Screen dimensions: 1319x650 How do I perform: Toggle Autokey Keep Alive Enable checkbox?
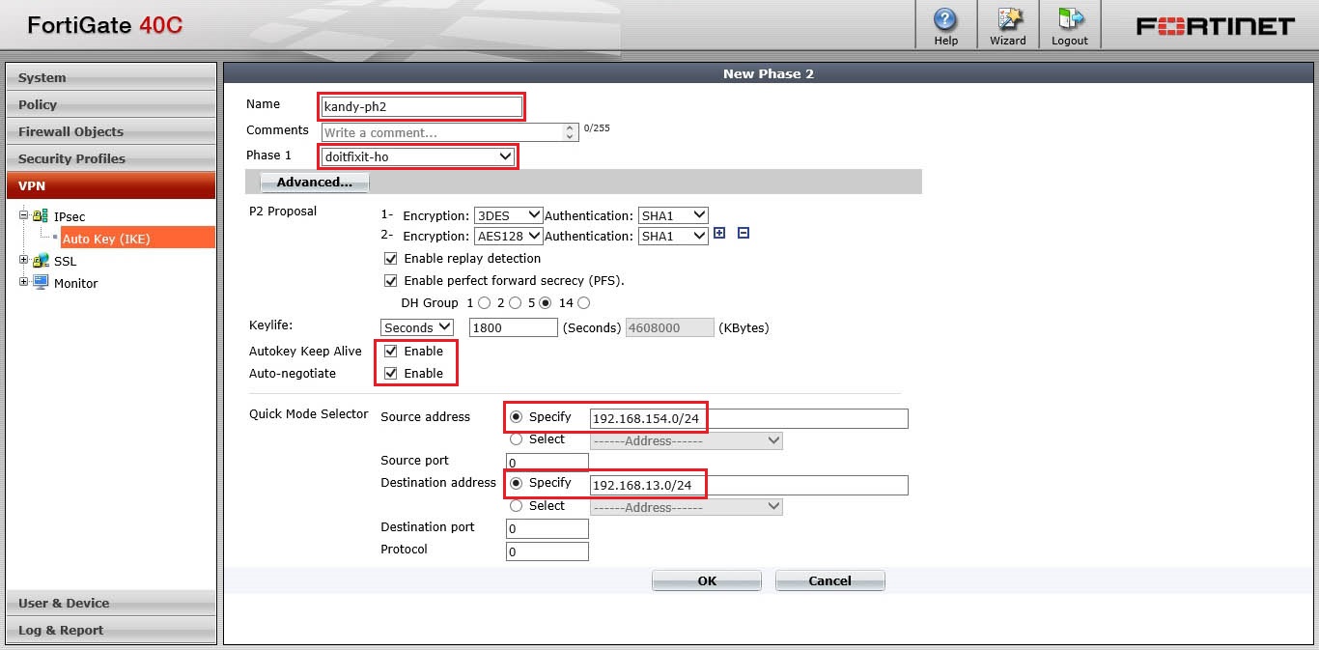point(391,352)
